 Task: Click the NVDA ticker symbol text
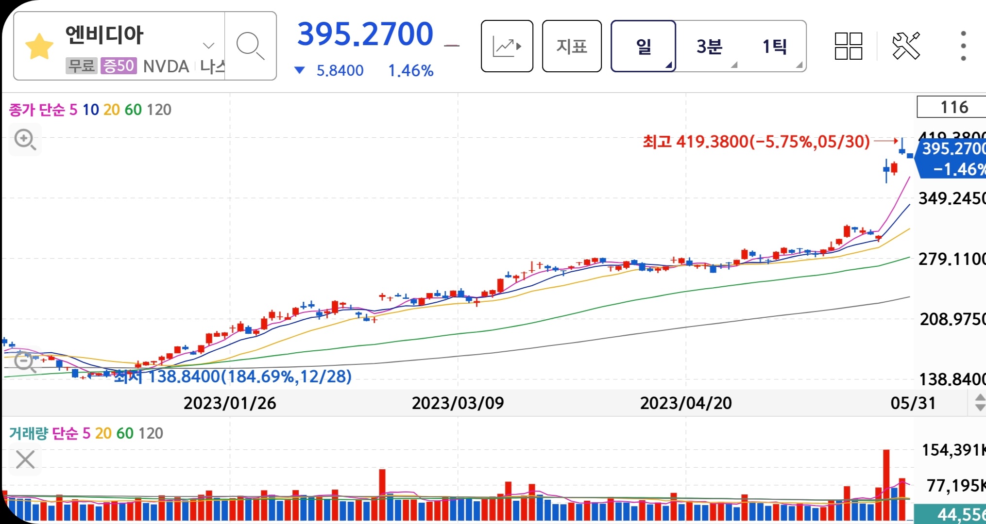pos(166,66)
